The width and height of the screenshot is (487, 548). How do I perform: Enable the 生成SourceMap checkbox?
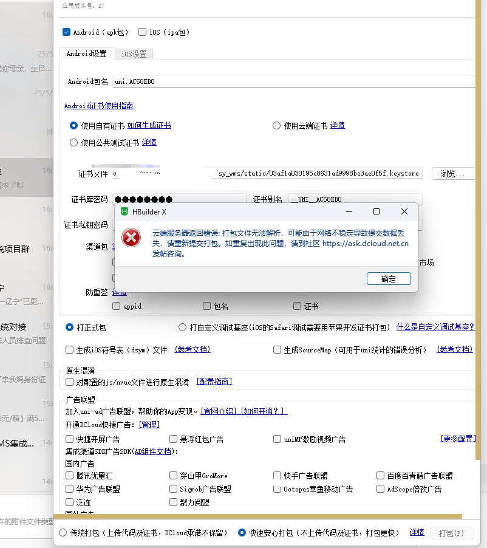(x=277, y=350)
